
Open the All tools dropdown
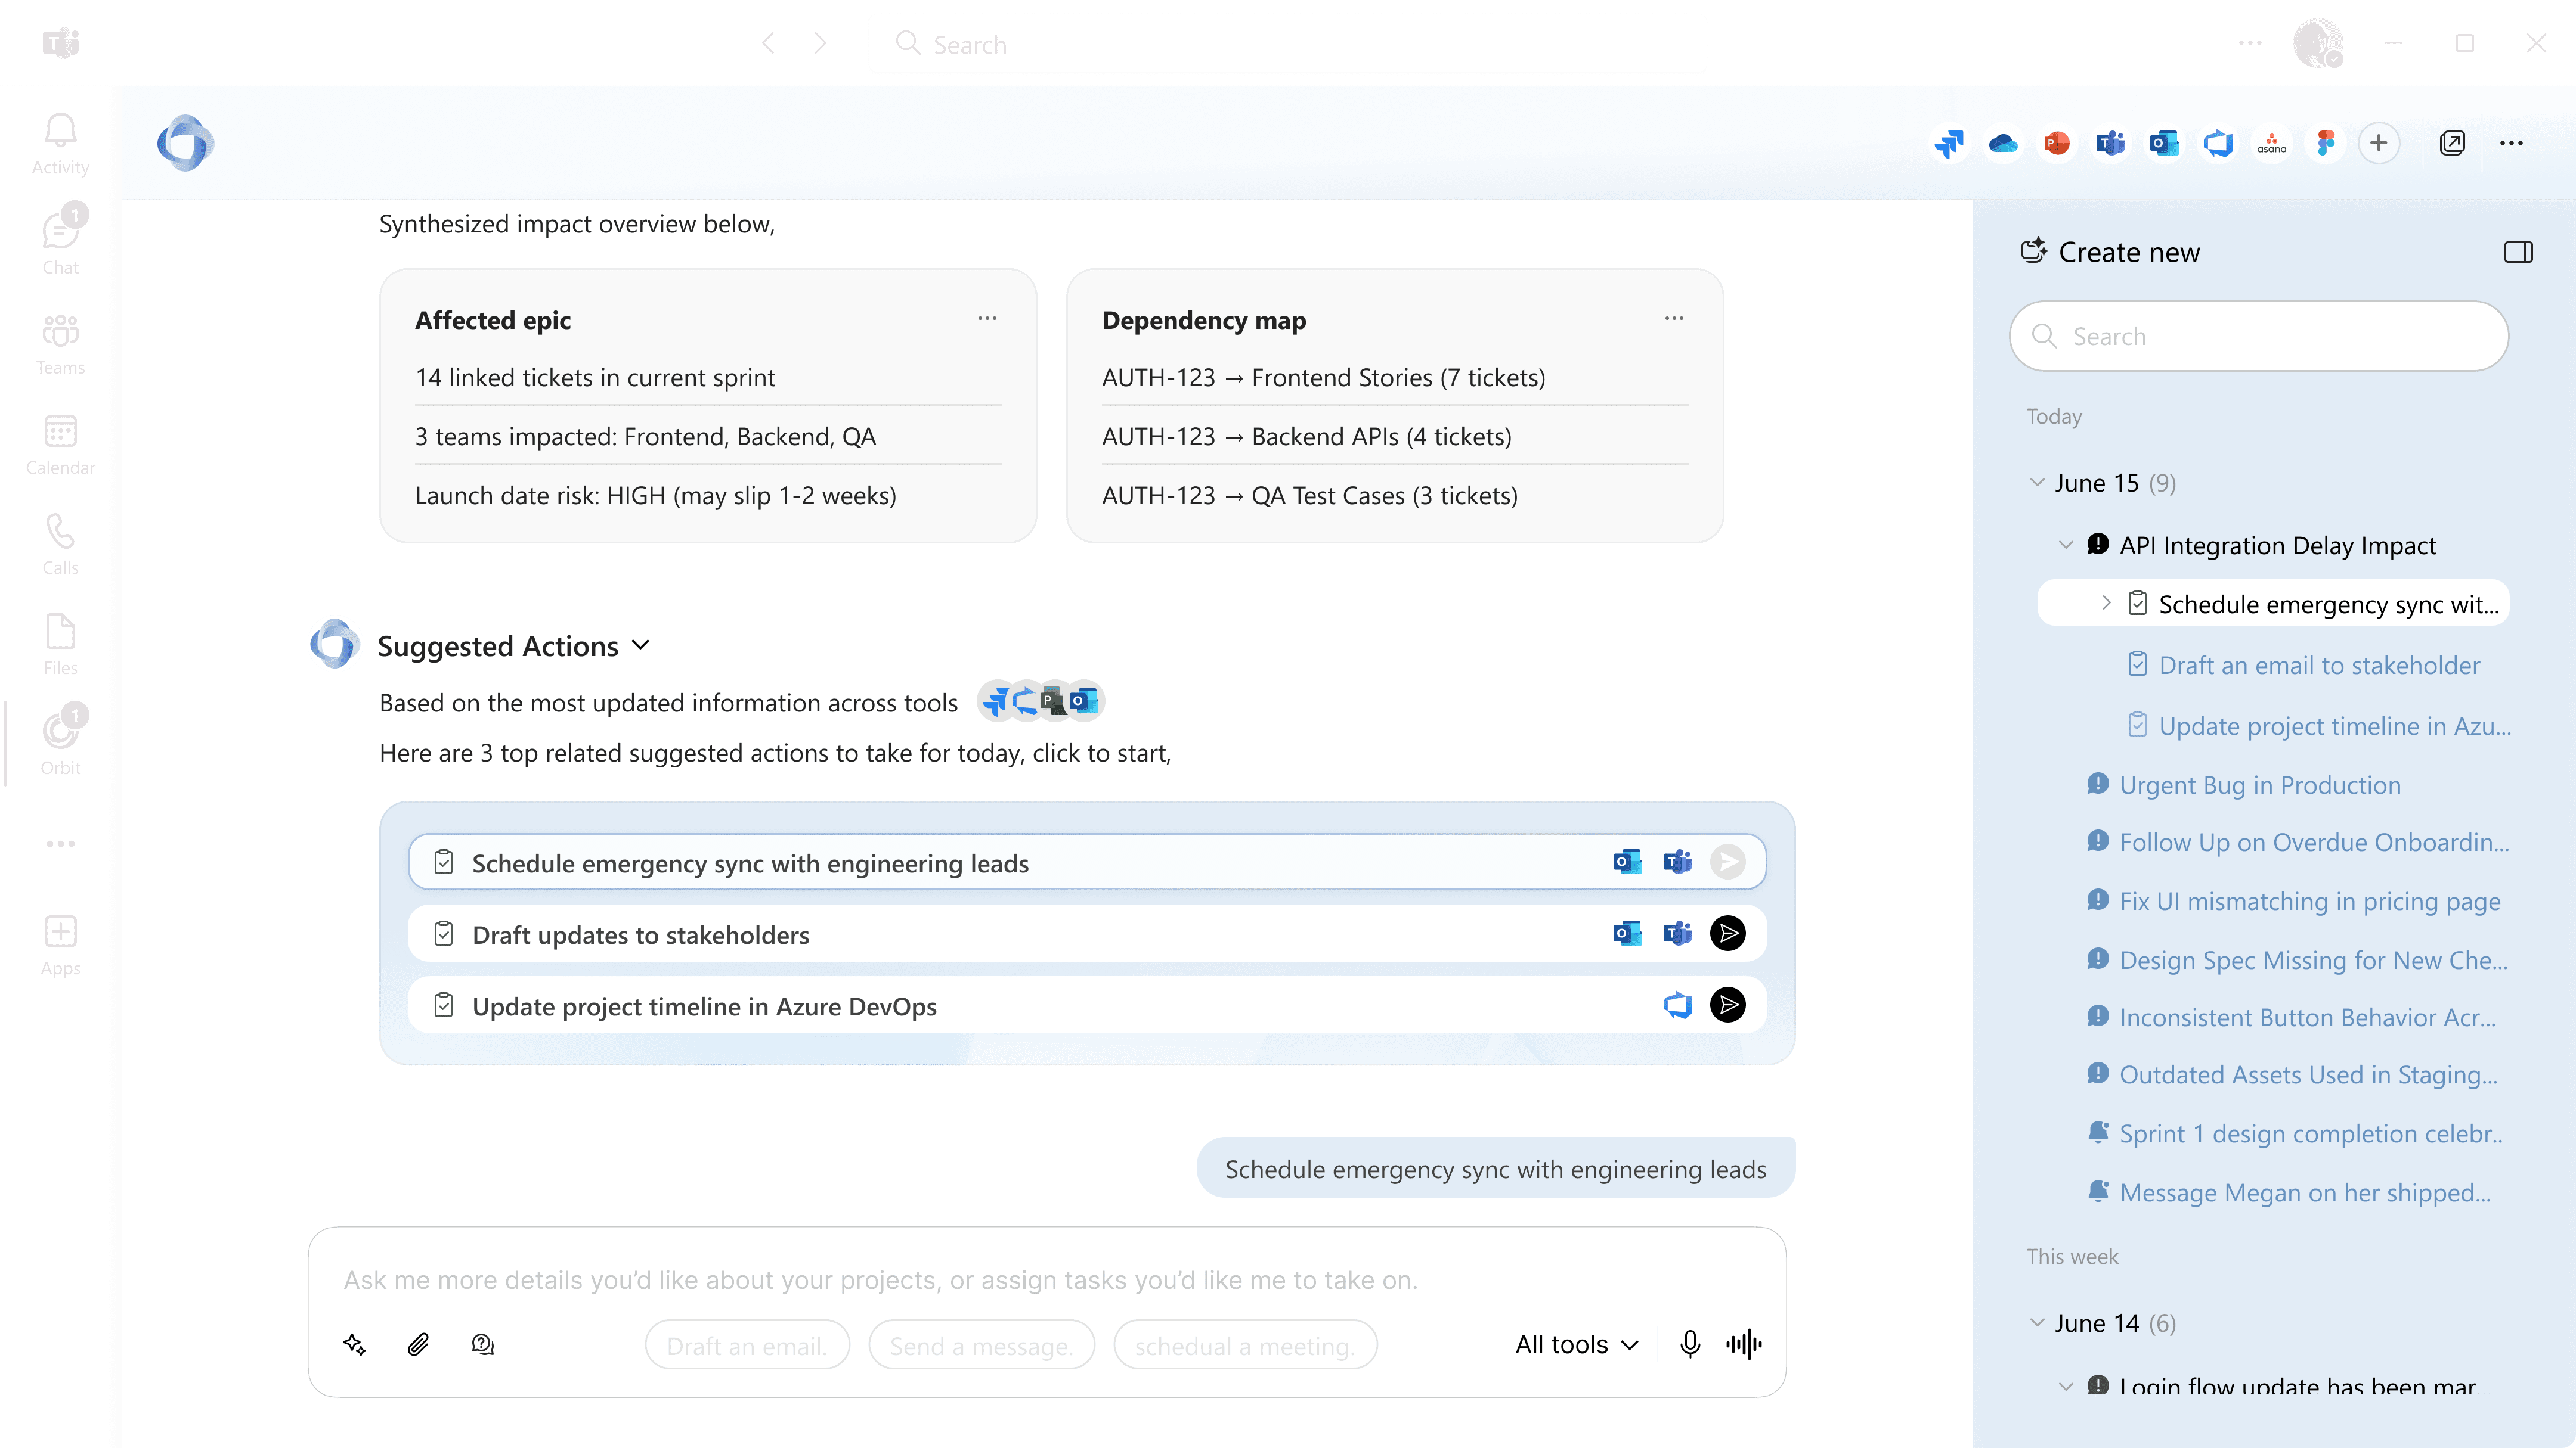1576,1344
